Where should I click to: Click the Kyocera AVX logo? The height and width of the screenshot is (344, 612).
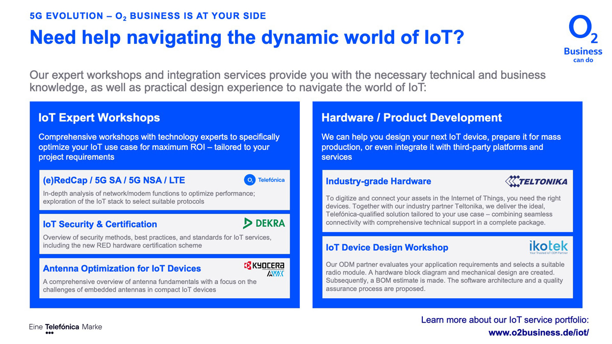coord(264,269)
